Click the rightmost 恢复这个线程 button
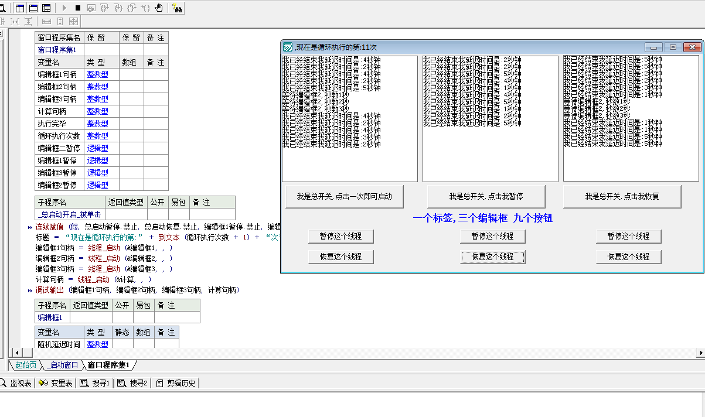Viewport: 705px width, 417px height. point(628,257)
